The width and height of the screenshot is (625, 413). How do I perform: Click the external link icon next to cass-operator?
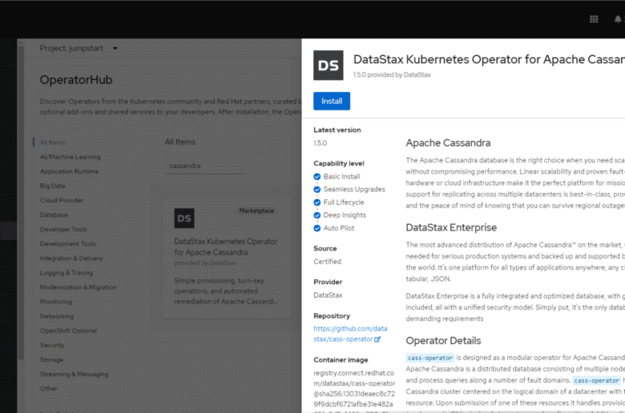pos(377,339)
